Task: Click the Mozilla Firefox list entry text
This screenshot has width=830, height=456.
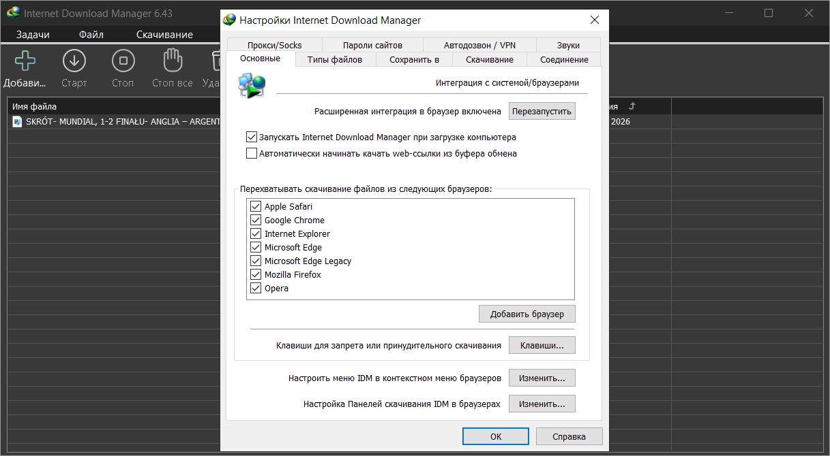Action: [x=293, y=274]
